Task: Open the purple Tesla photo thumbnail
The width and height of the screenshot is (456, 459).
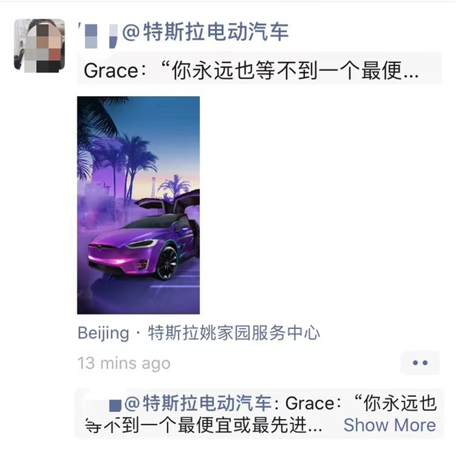Action: click(138, 205)
